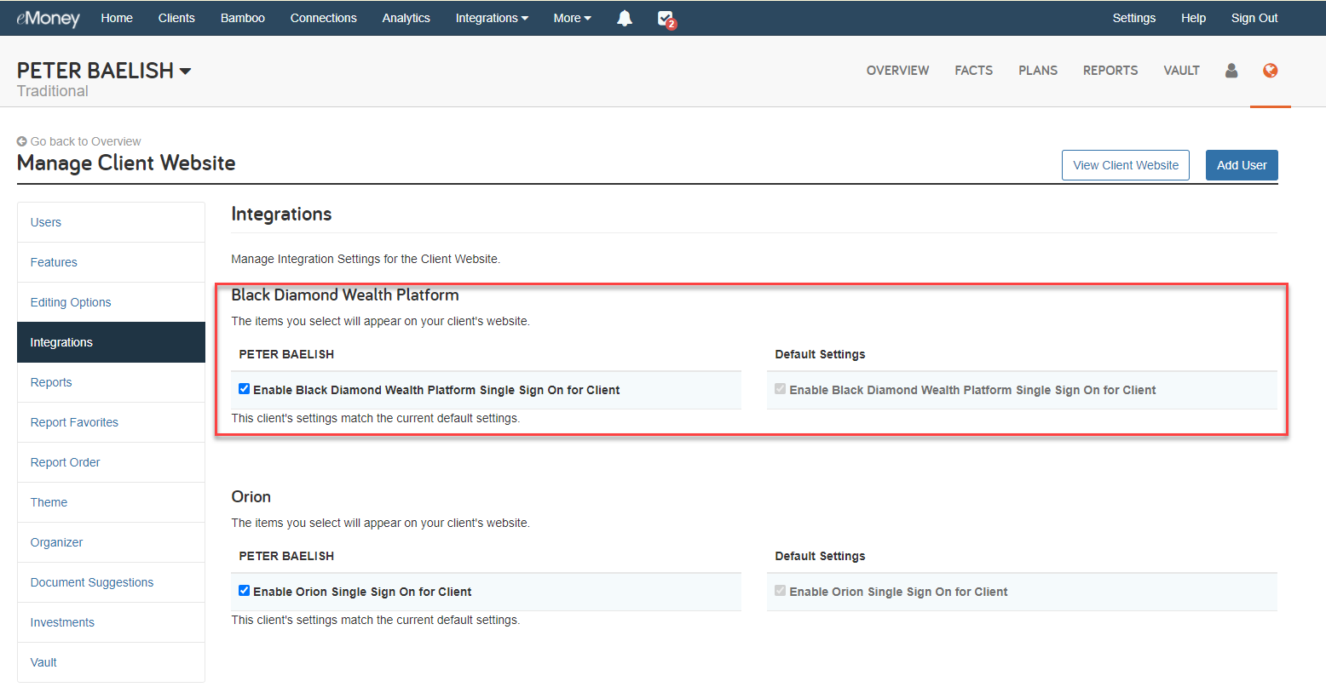Click Go back to Overview link
This screenshot has width=1326, height=687.
point(85,141)
